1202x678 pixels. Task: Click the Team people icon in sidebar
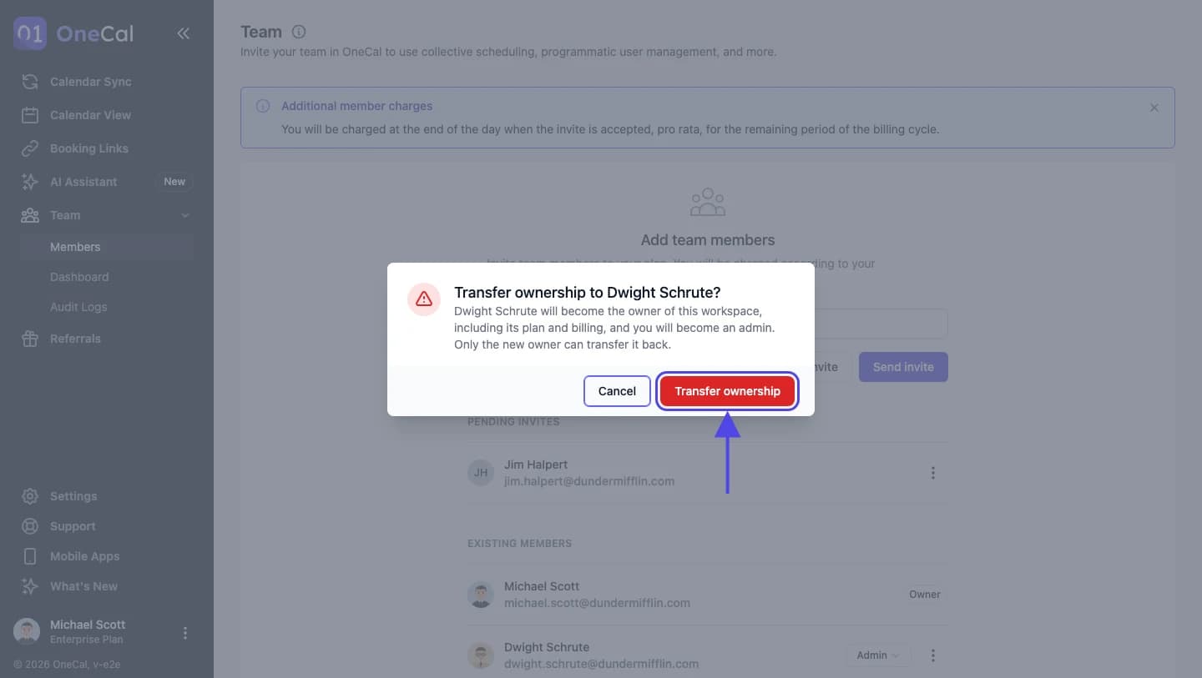click(30, 215)
